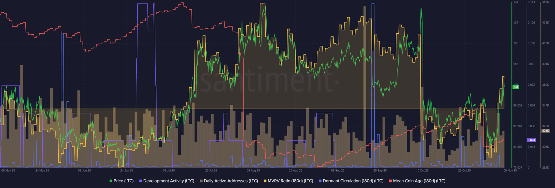Screen dimensions: 555x188
Task: Select the 09 Jul 25 date marker
Action: 169,171
